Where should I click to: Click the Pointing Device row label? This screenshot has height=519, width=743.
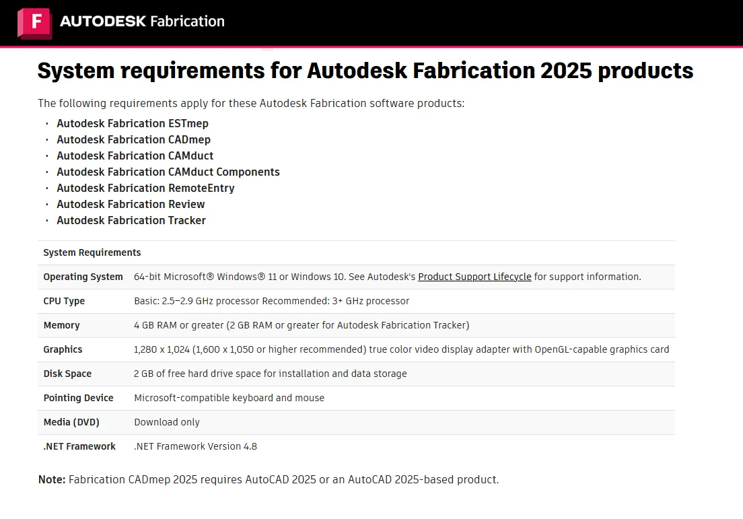pos(78,398)
